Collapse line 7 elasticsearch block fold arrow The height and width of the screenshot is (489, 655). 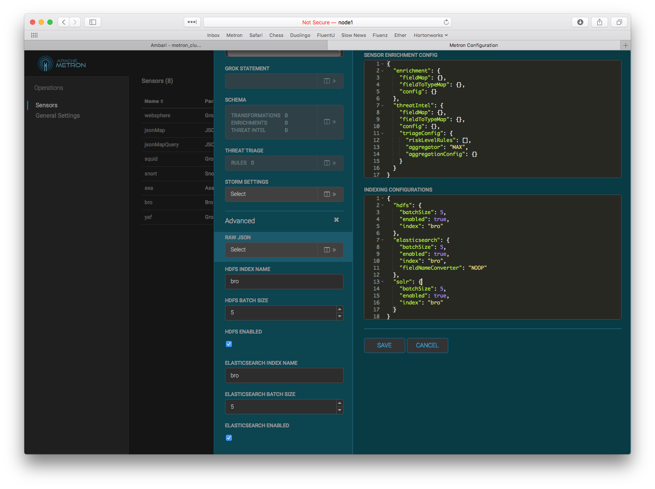[383, 240]
